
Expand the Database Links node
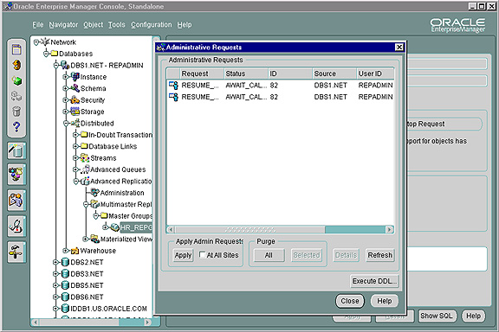[75, 146]
